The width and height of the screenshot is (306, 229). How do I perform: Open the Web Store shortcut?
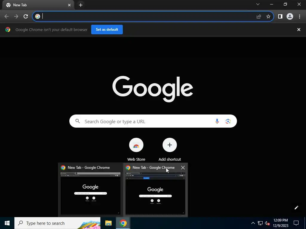coord(136,150)
